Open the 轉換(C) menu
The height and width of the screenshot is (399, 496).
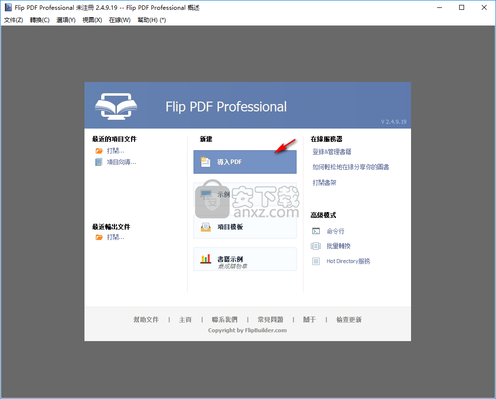[40, 20]
